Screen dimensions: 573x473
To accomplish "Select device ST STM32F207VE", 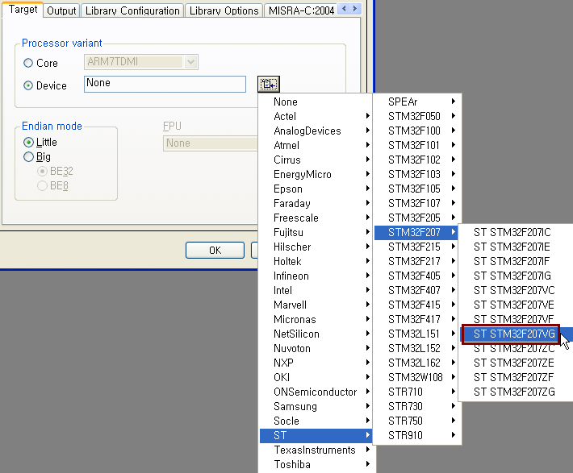I will pos(516,305).
